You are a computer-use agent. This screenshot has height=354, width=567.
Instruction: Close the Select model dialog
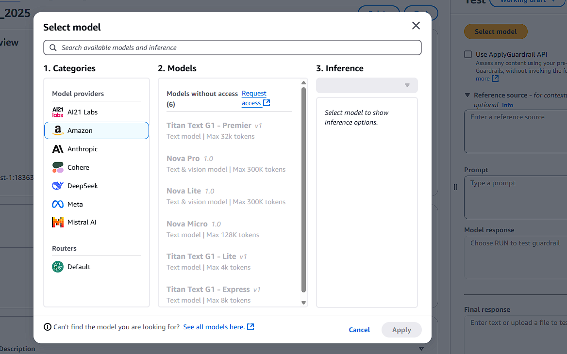pyautogui.click(x=416, y=26)
